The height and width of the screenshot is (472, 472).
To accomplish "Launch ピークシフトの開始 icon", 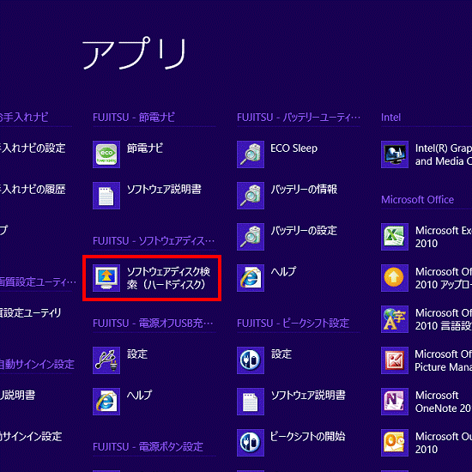I will click(251, 443).
